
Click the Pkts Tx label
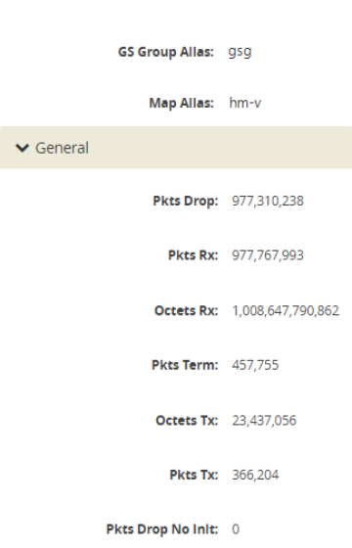coord(194,475)
